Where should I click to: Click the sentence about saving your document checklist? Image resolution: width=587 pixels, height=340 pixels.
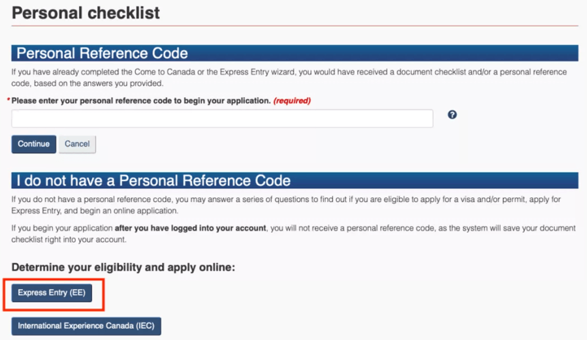tap(294, 234)
